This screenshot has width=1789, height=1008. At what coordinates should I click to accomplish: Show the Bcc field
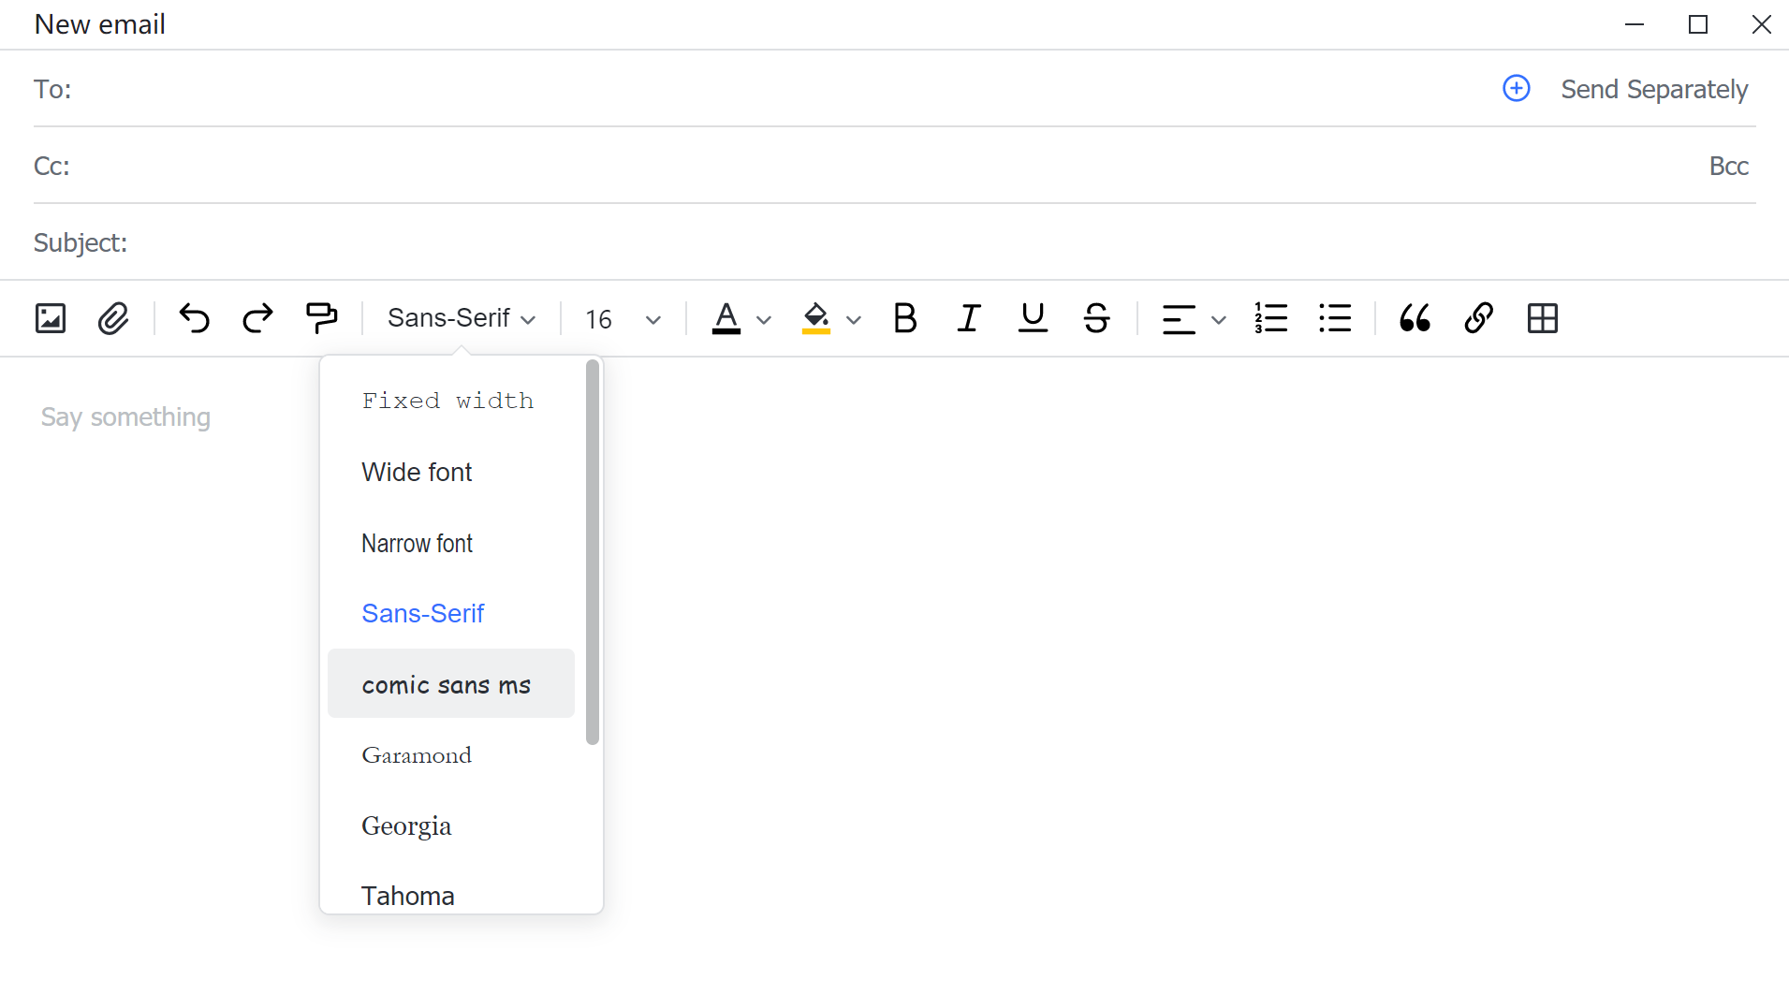1728,166
